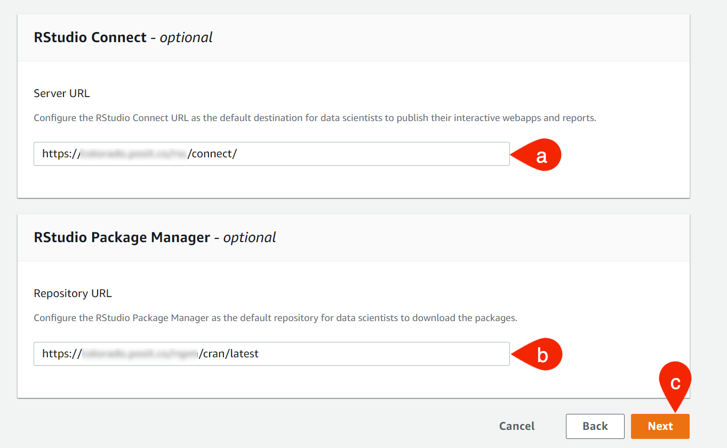The height and width of the screenshot is (448, 727).
Task: Click the blurred hostname in Server URL field
Action: pos(133,154)
